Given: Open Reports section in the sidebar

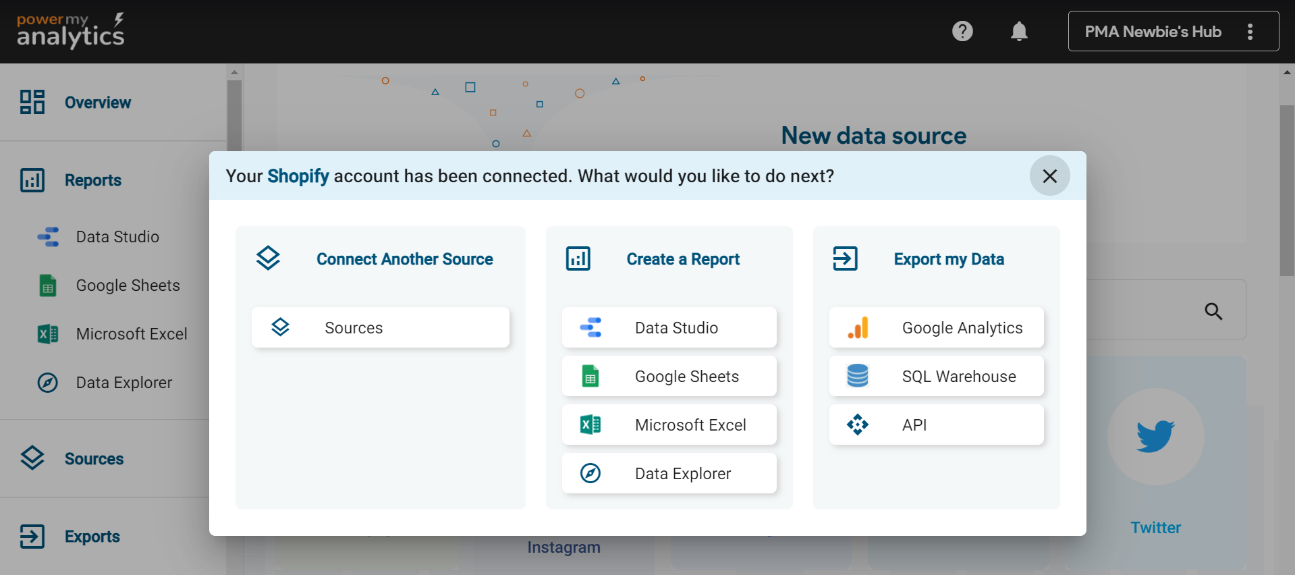Looking at the screenshot, I should [93, 180].
